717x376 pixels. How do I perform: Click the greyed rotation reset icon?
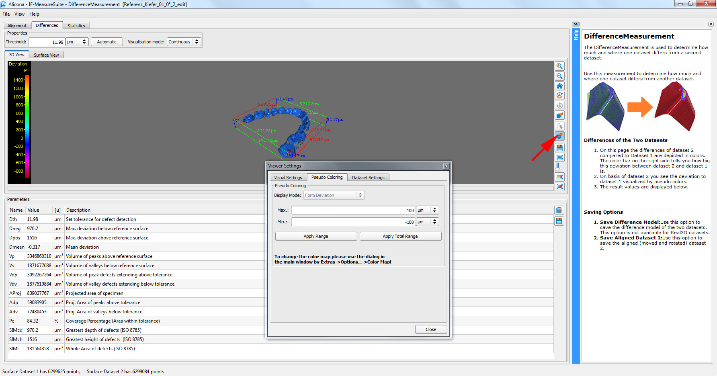coord(559,105)
